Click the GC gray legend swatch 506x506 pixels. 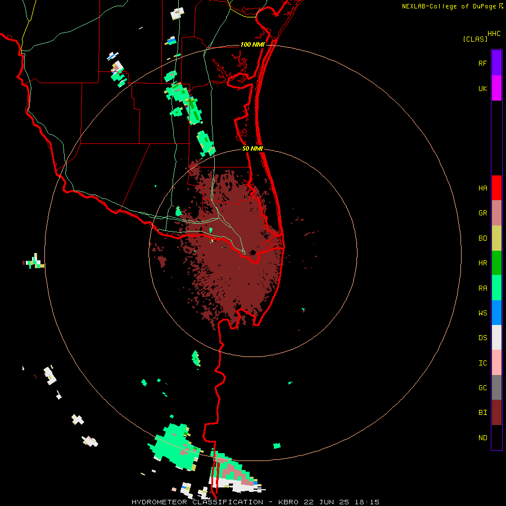496,387
